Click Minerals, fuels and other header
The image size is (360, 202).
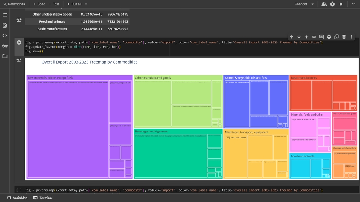307,114
